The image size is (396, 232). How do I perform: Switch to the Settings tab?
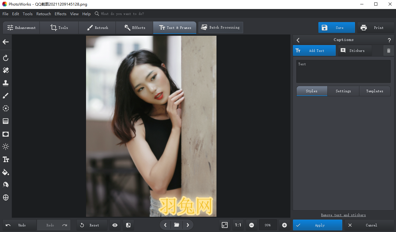(x=343, y=91)
